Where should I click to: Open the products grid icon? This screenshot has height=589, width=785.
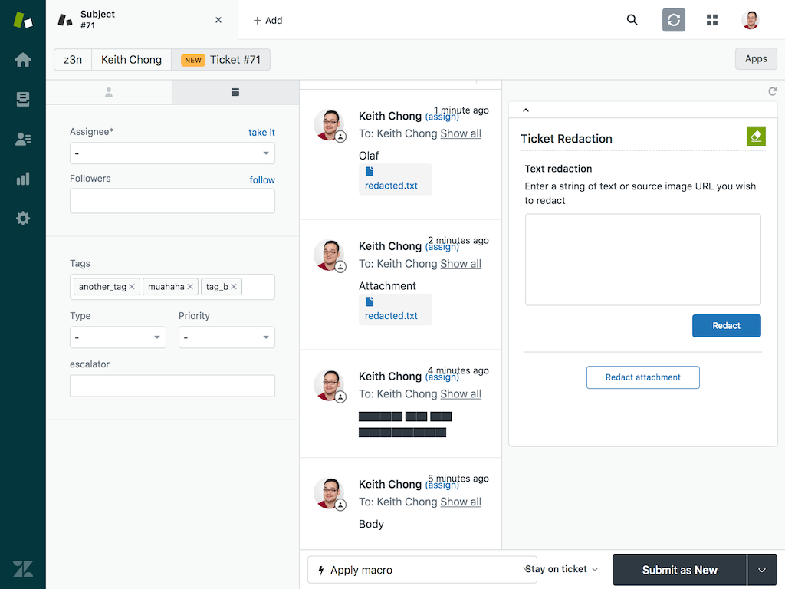(x=712, y=20)
